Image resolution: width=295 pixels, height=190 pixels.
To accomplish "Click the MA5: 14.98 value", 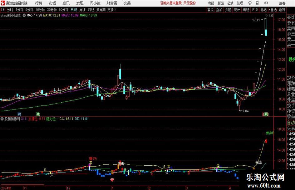I will pyautogui.click(x=34, y=15).
